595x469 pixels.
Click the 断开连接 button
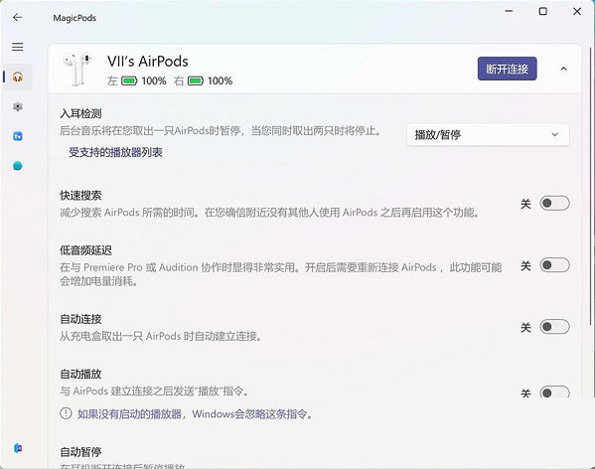tap(507, 69)
